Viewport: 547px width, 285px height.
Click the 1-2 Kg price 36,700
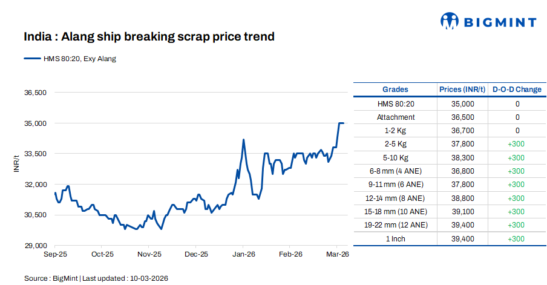click(463, 131)
